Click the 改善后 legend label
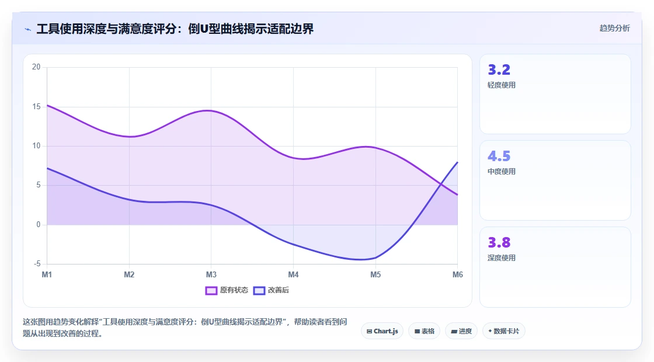 click(278, 290)
